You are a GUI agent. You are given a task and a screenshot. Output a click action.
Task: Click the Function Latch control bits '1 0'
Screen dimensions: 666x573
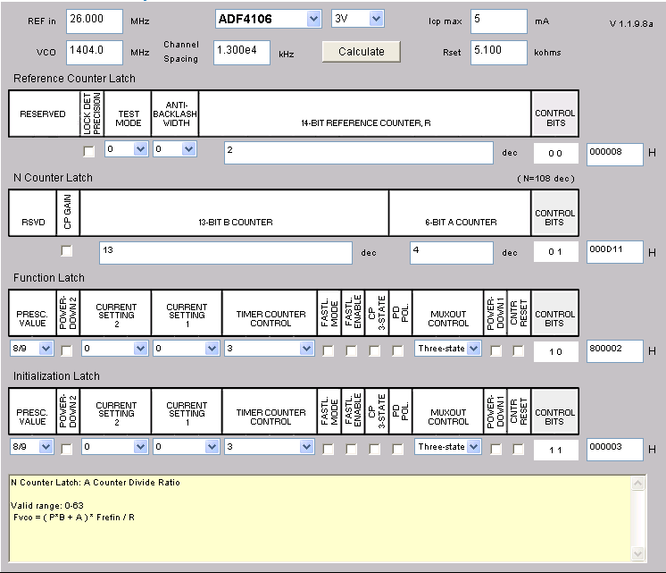[x=555, y=352]
